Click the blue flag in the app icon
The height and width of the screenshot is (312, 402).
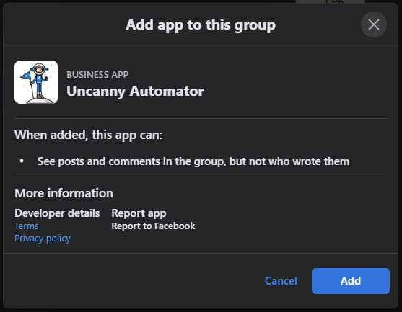tap(26, 76)
